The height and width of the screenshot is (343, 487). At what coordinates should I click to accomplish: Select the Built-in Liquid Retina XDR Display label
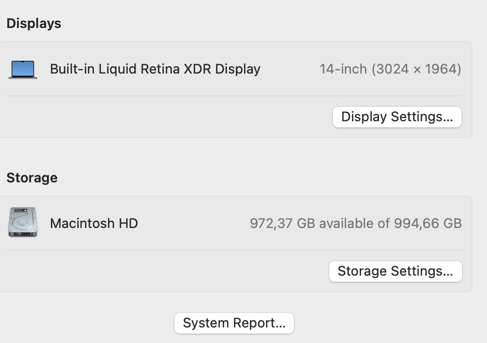155,69
